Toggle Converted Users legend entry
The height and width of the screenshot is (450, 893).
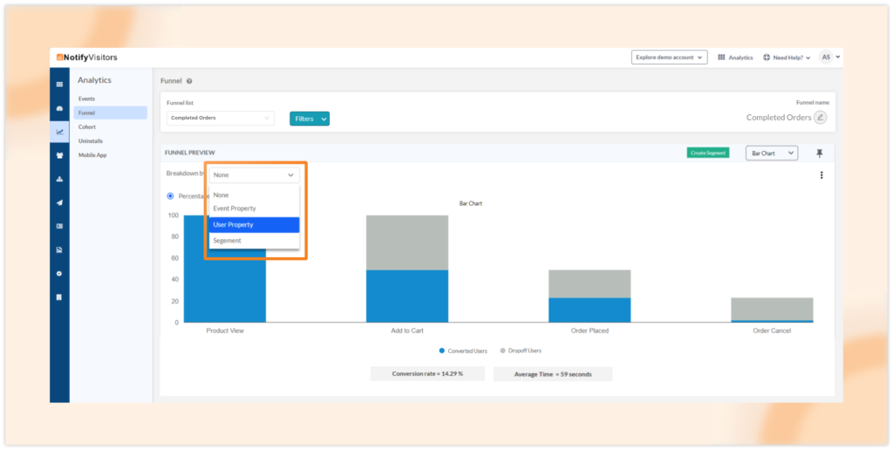pyautogui.click(x=463, y=351)
